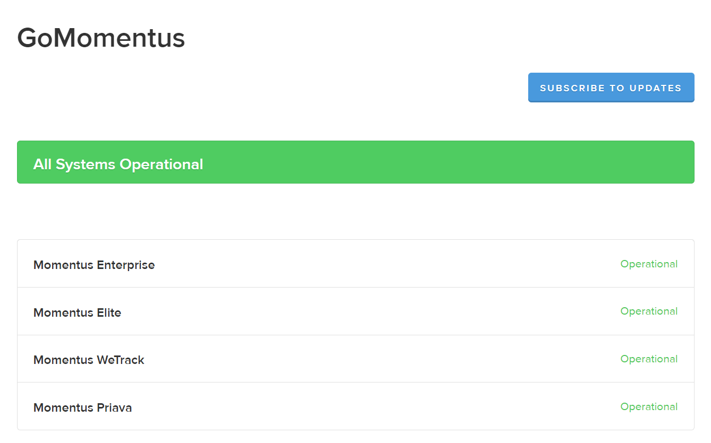Click the Momentus Elite label text

coord(77,312)
